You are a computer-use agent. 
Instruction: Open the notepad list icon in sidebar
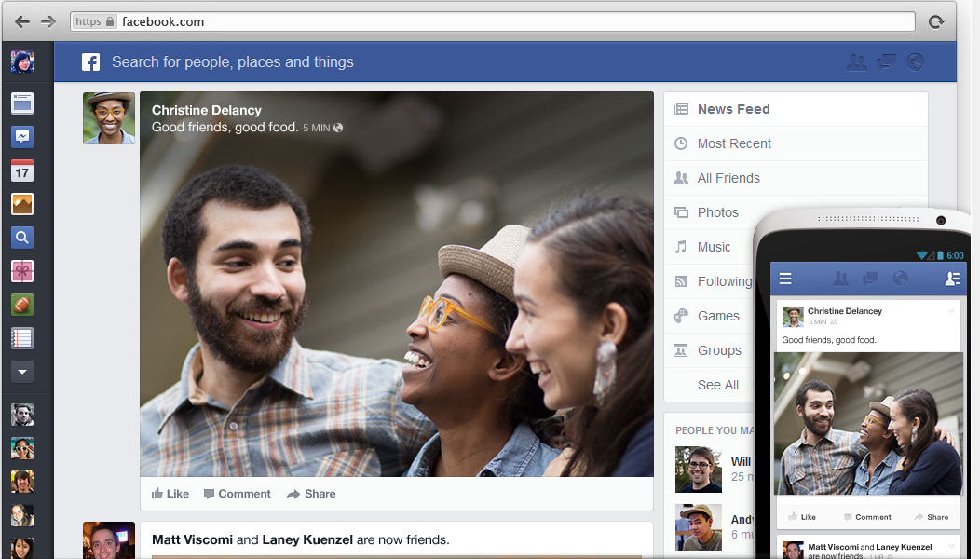(x=22, y=338)
